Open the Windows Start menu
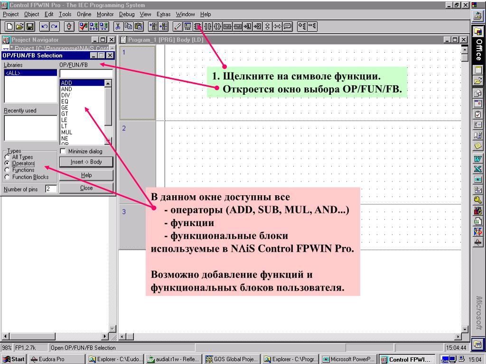 click(x=14, y=359)
